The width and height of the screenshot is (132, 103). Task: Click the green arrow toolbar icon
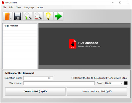58,16
